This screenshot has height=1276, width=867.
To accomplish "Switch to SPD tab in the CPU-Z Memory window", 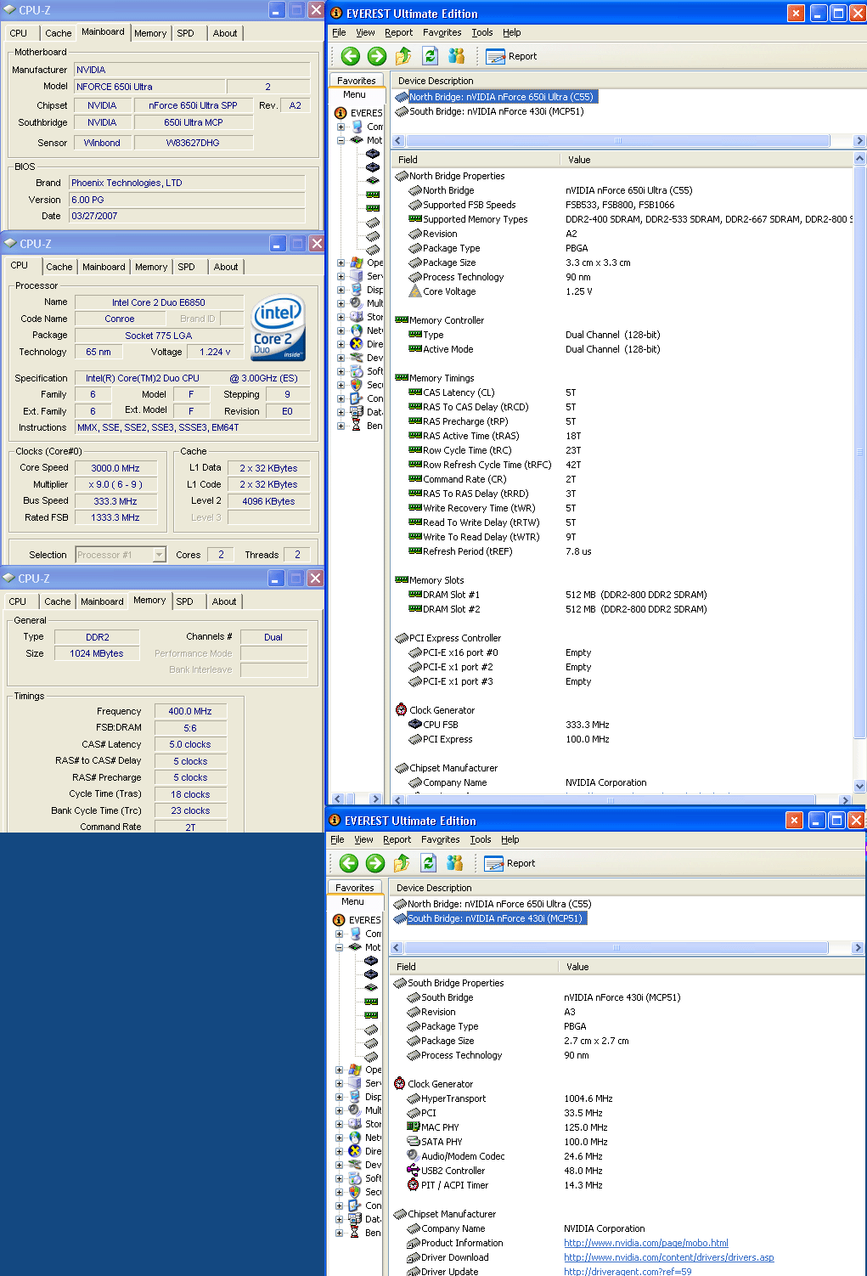I will pos(184,601).
